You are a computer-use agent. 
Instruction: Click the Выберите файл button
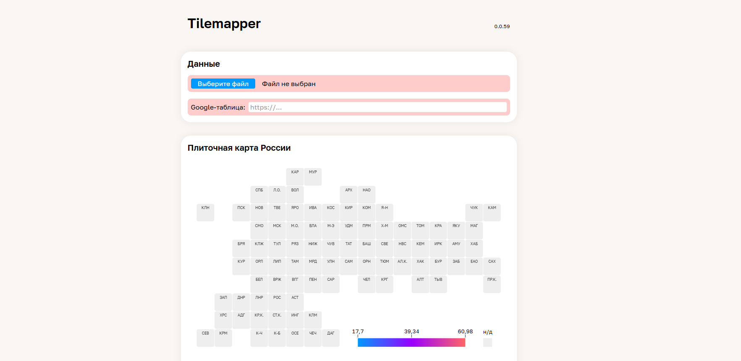pos(223,84)
